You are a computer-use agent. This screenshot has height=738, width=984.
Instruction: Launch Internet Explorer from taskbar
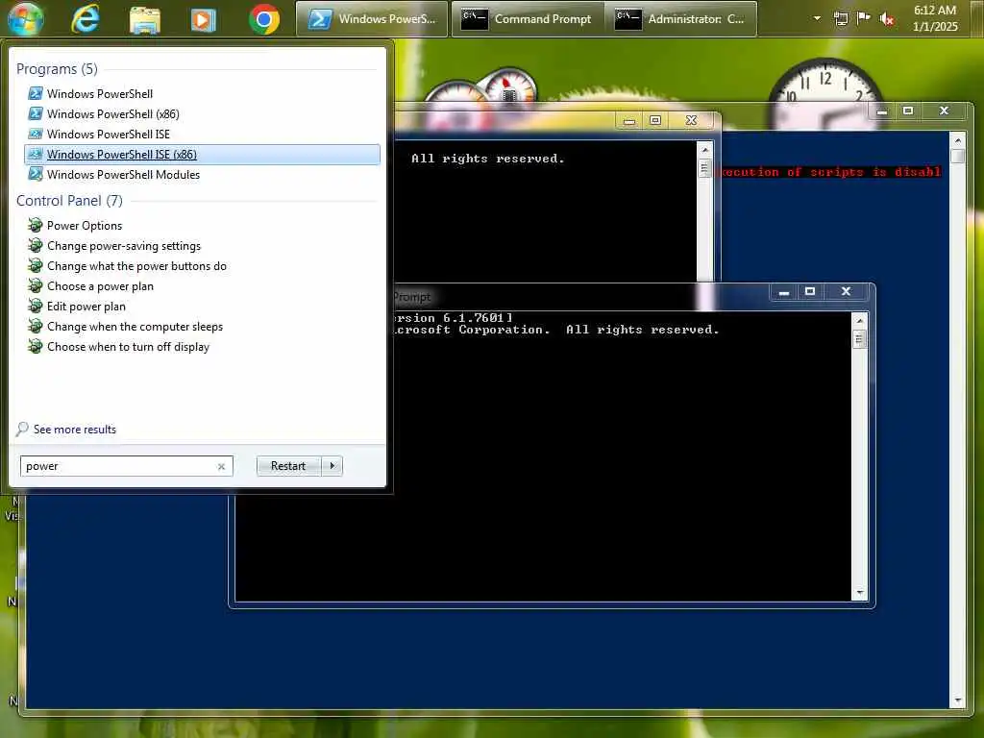tap(85, 19)
